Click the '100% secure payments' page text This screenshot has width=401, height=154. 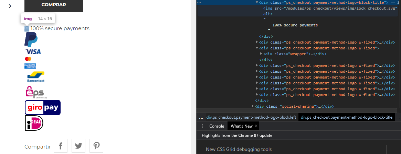click(60, 28)
